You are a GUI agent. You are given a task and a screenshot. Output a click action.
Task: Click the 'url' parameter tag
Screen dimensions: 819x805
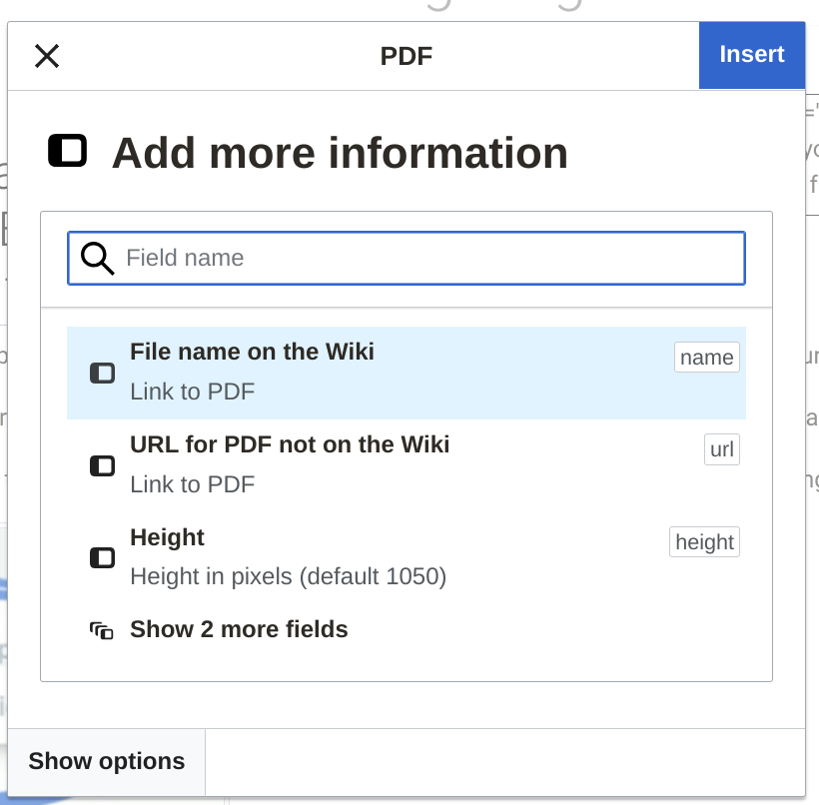(721, 449)
